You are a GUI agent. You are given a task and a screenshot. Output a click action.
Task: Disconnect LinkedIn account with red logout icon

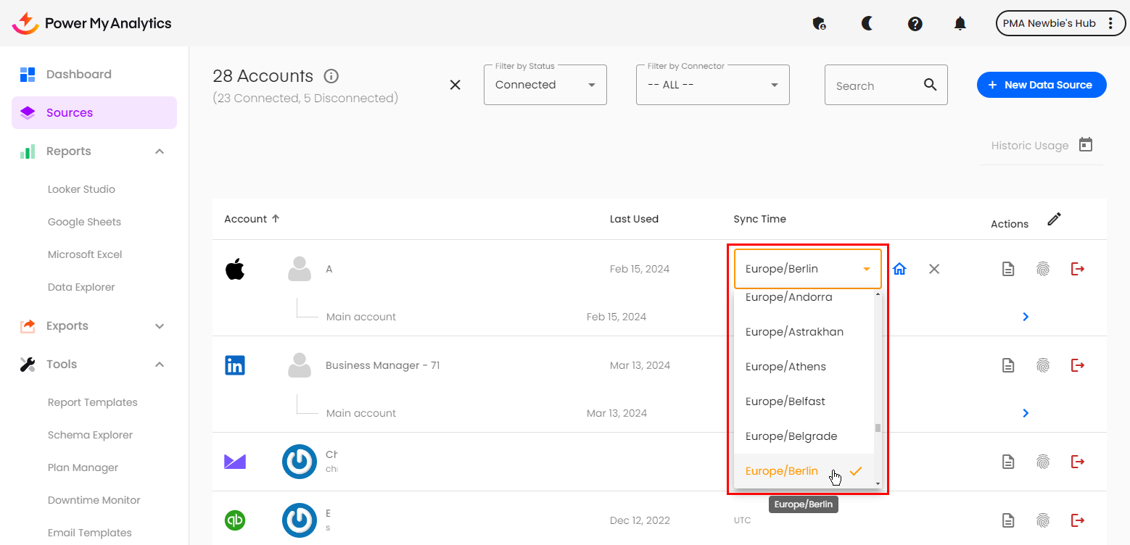1078,365
